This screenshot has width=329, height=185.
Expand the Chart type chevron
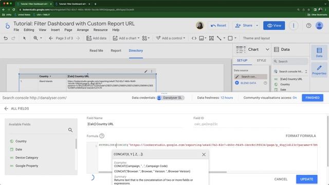tap(267, 49)
